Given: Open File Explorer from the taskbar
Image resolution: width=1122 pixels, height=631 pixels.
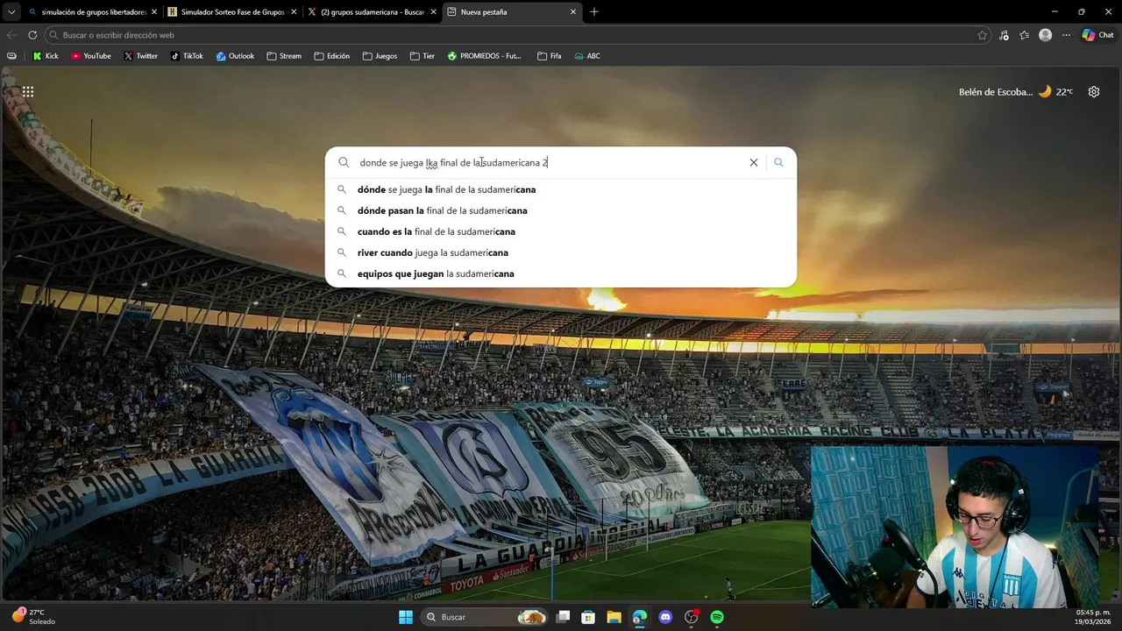Looking at the screenshot, I should (614, 617).
